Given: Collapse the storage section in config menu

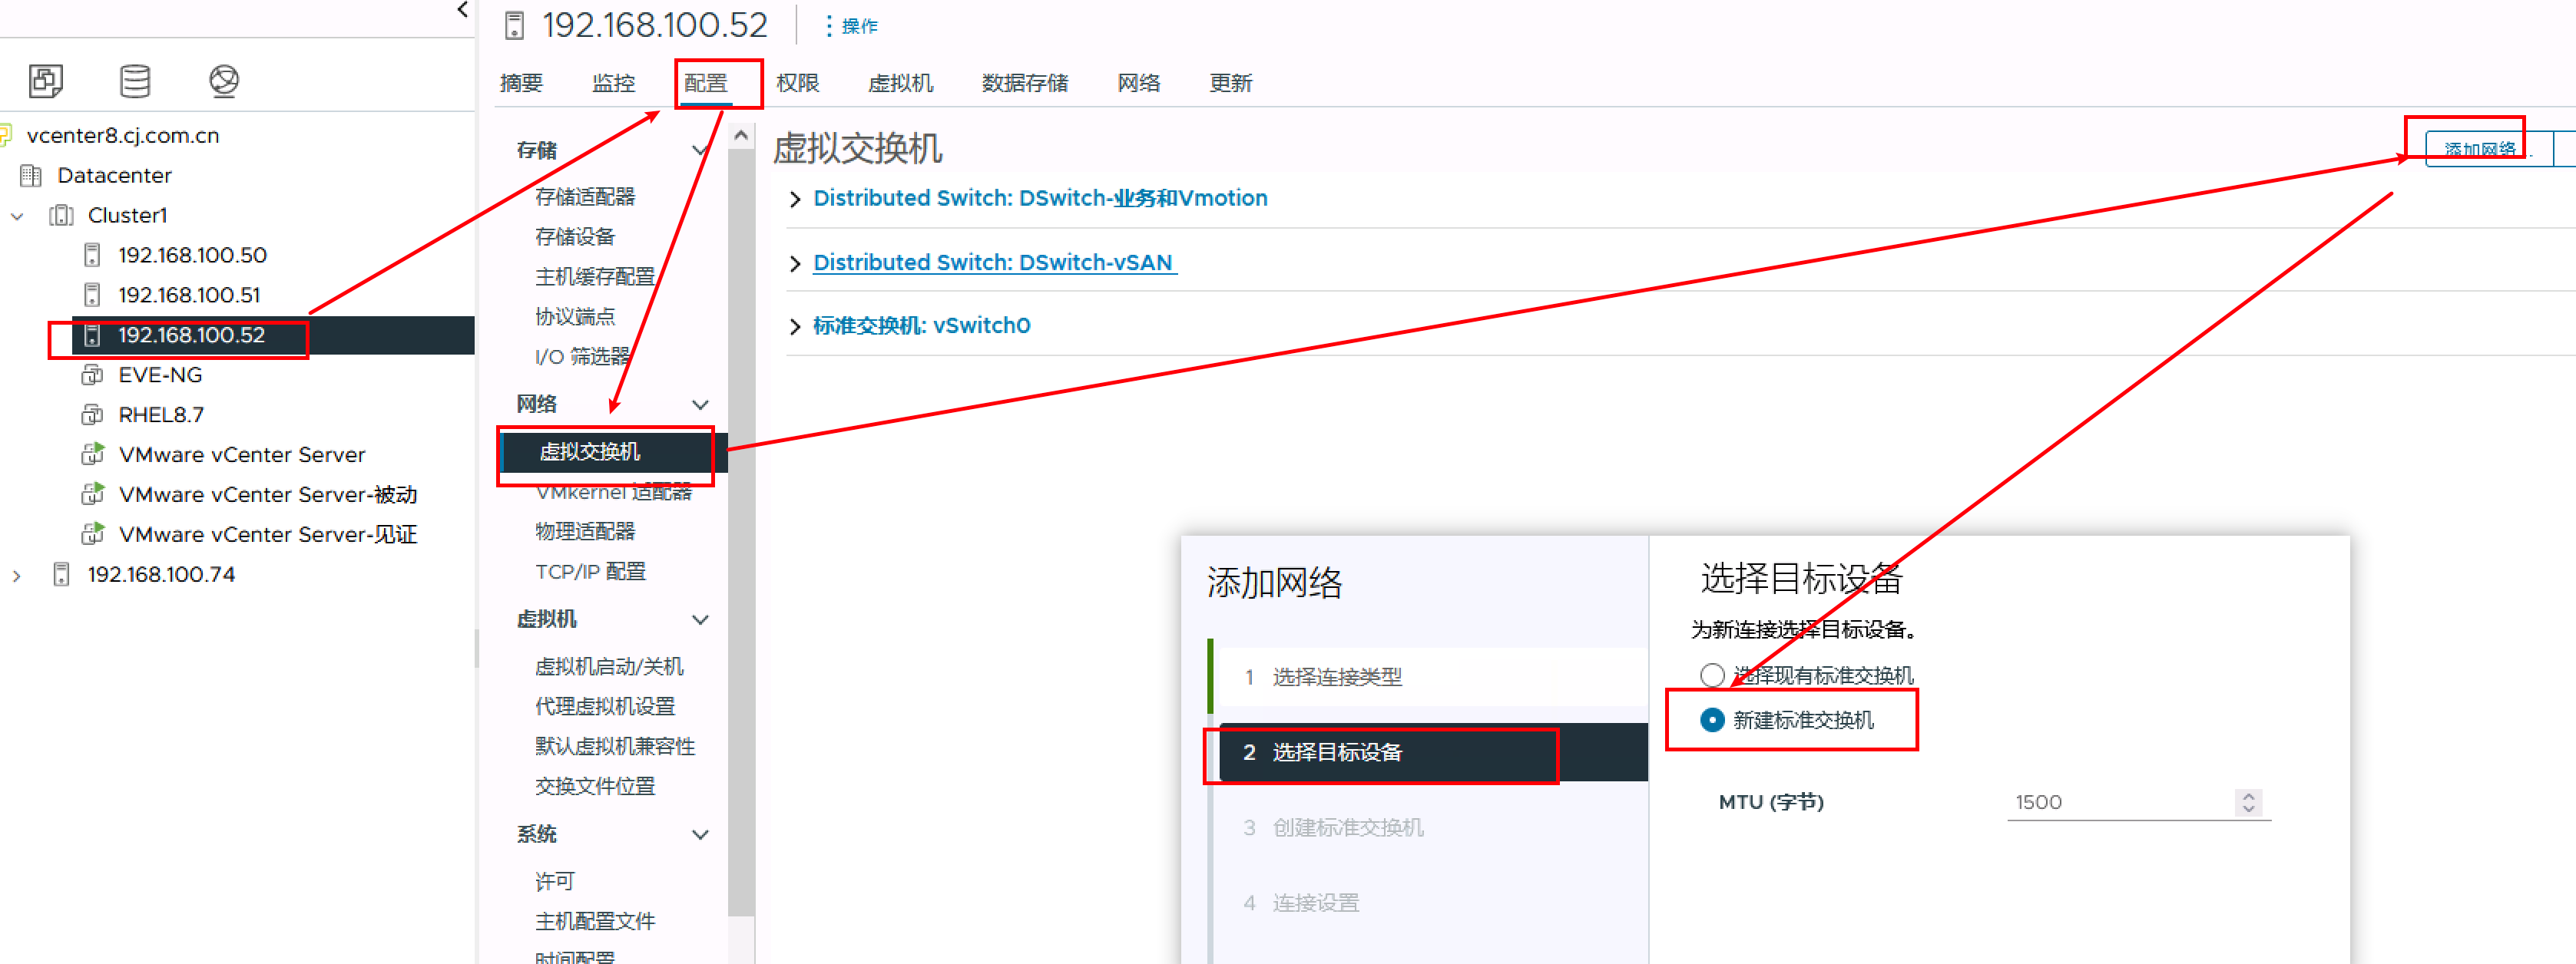Looking at the screenshot, I should (700, 150).
